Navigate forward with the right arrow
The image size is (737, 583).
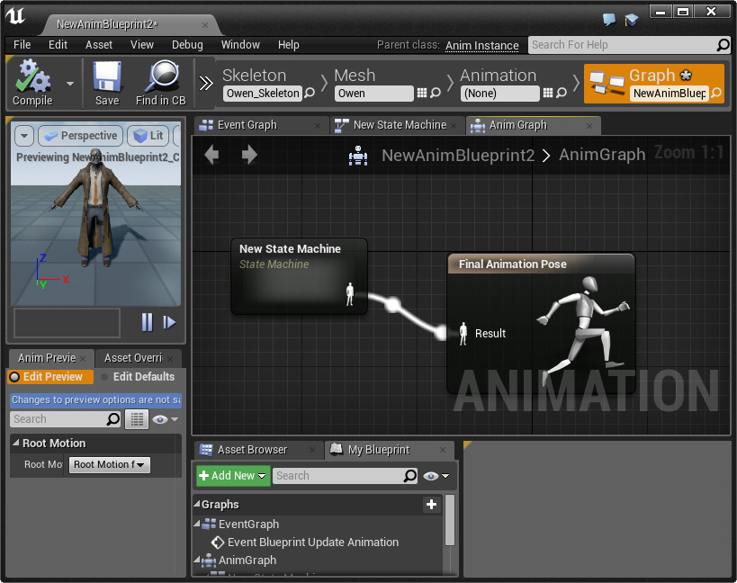click(249, 155)
